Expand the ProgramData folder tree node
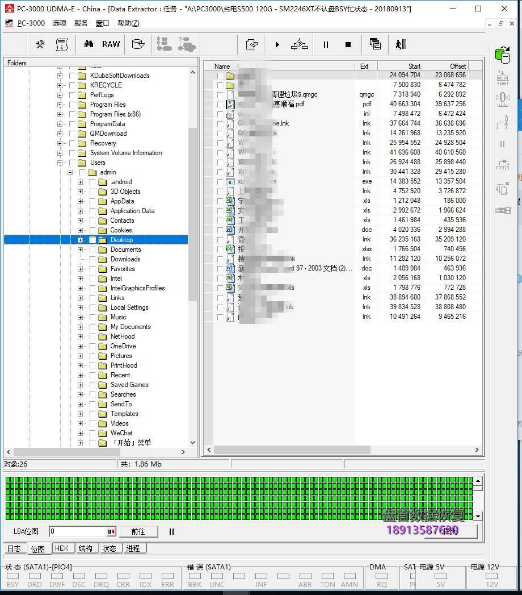The width and height of the screenshot is (522, 595). 60,124
